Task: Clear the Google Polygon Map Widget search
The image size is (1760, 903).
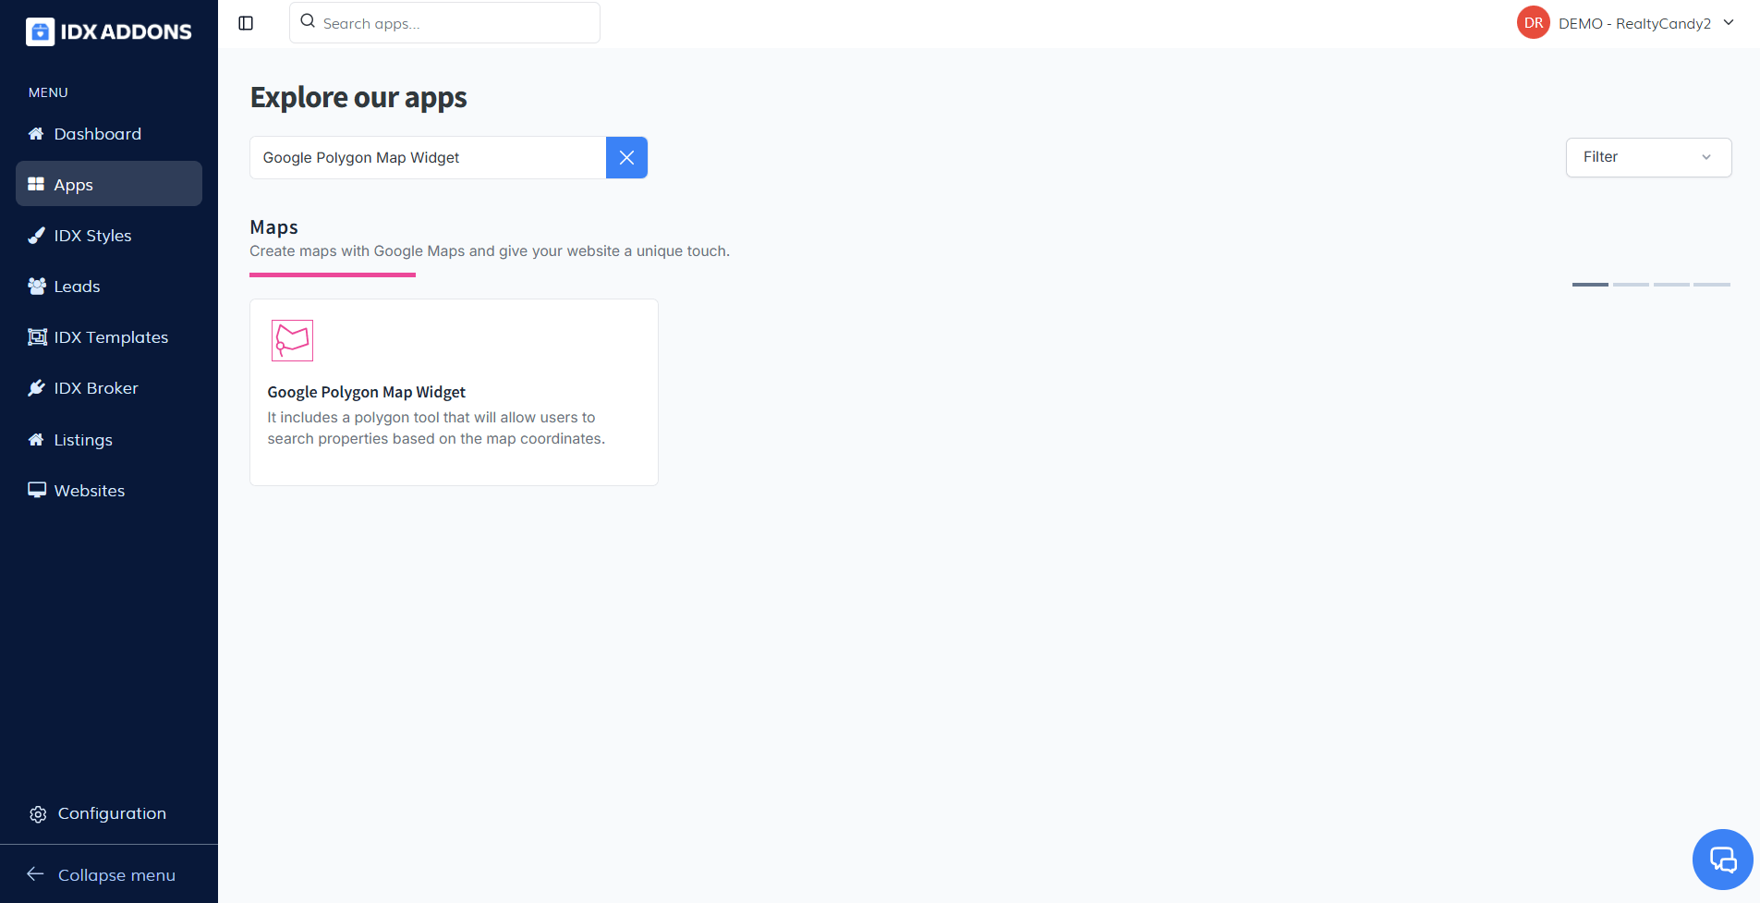Action: pos(626,158)
